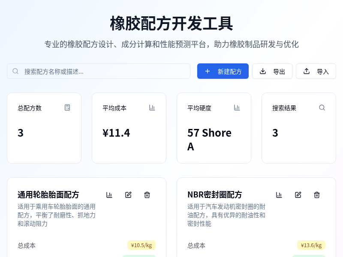Click the ¥13.6/kg cost badge

pos(311,245)
